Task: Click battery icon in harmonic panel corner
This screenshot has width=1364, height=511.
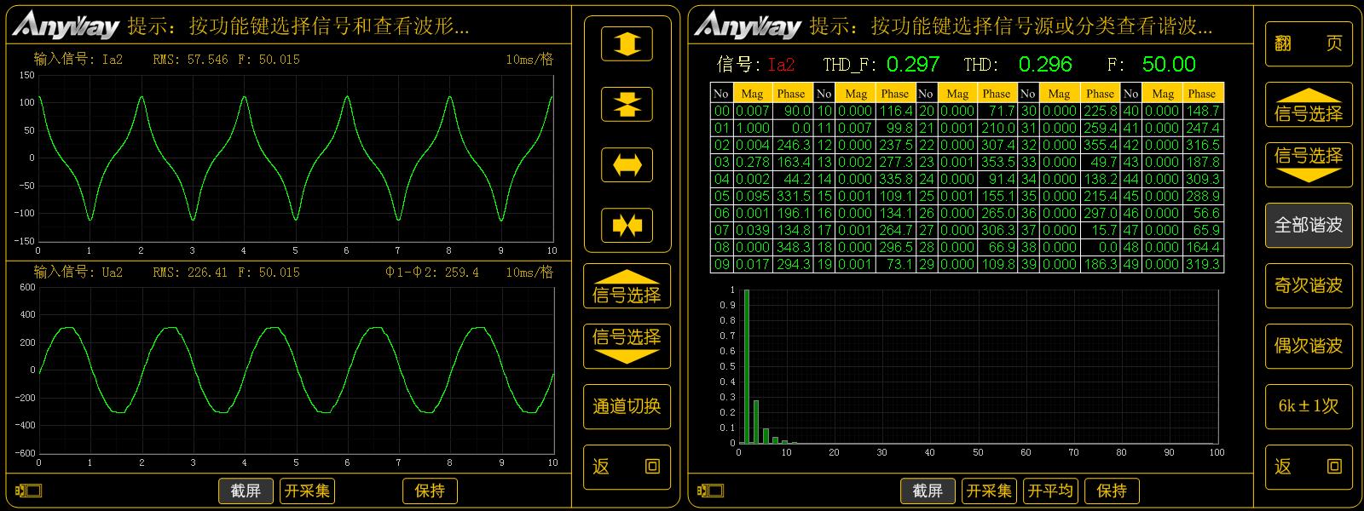Action: coord(710,491)
